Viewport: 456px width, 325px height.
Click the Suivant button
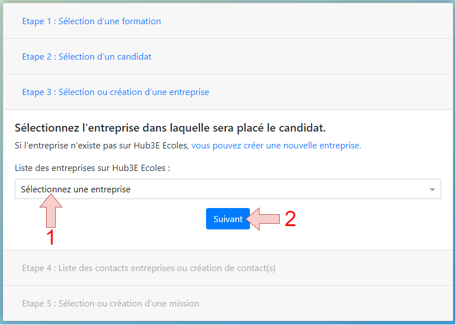227,219
